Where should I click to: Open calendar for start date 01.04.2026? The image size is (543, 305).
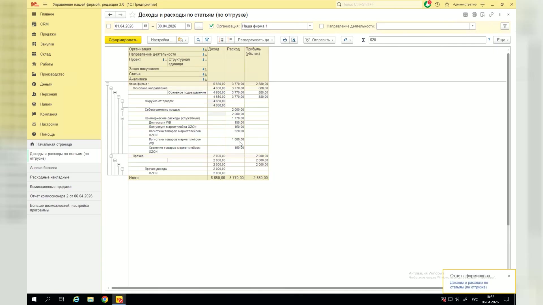pos(146,26)
